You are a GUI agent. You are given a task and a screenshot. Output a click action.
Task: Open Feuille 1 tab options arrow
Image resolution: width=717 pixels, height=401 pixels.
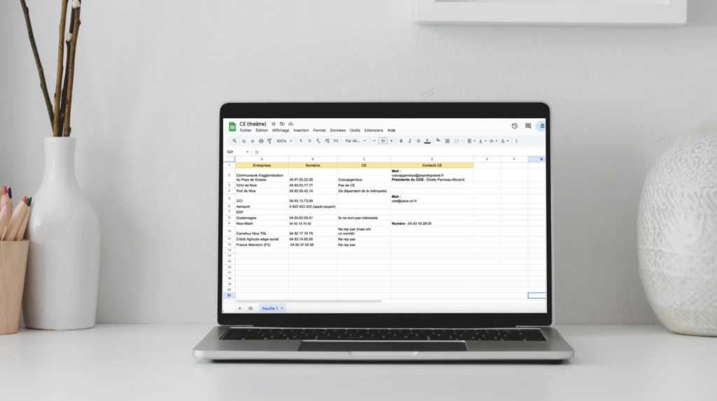[x=281, y=308]
